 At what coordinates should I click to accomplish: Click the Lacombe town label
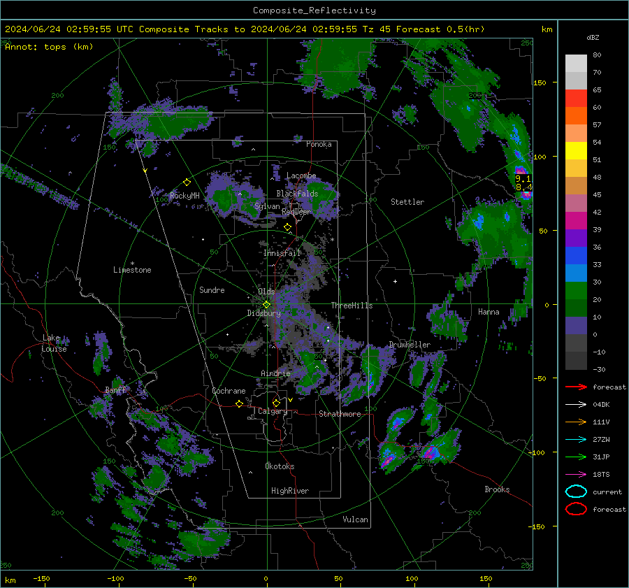click(301, 175)
